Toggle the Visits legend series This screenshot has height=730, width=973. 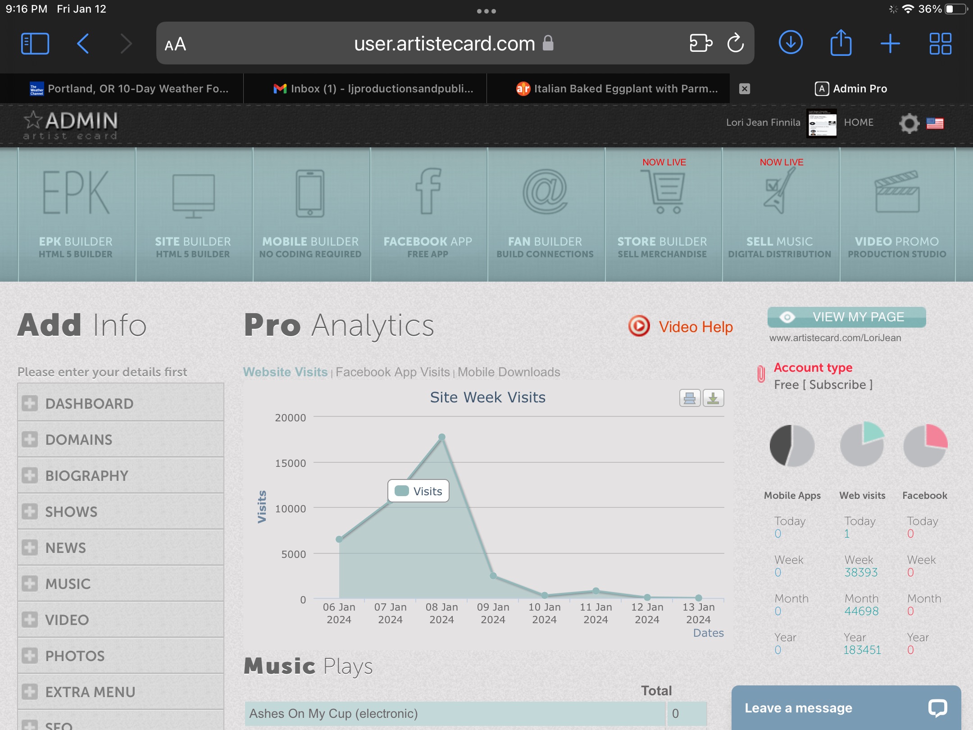[418, 491]
